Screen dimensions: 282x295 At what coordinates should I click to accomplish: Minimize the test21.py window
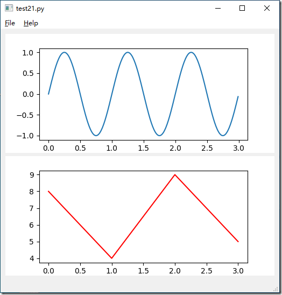coord(218,8)
